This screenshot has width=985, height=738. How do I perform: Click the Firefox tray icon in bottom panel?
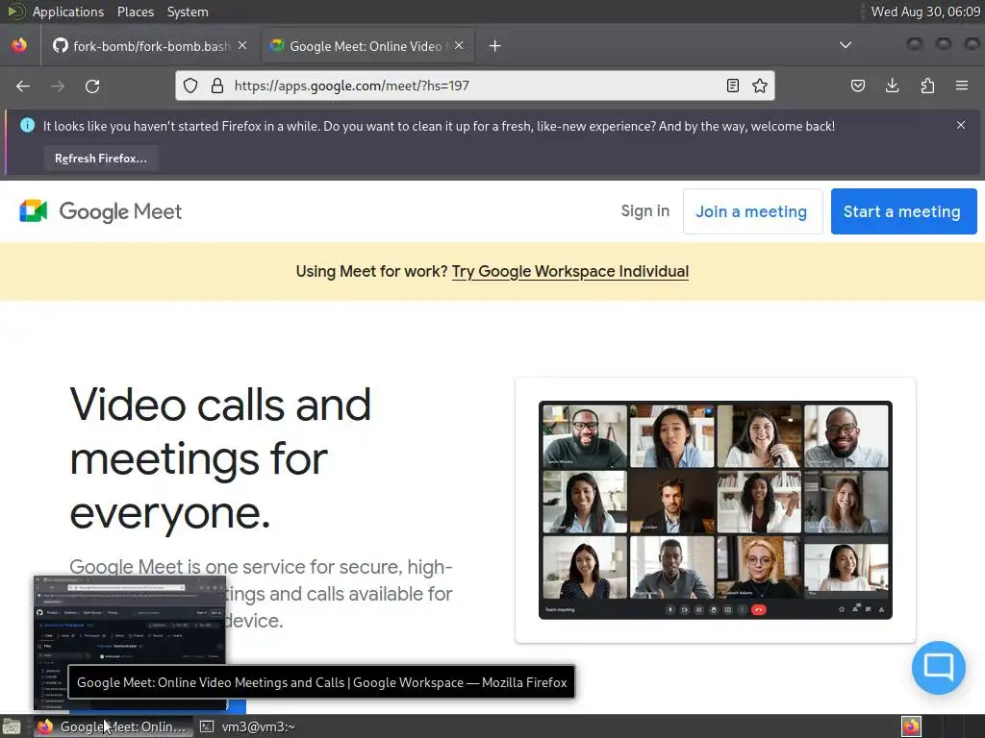912,726
